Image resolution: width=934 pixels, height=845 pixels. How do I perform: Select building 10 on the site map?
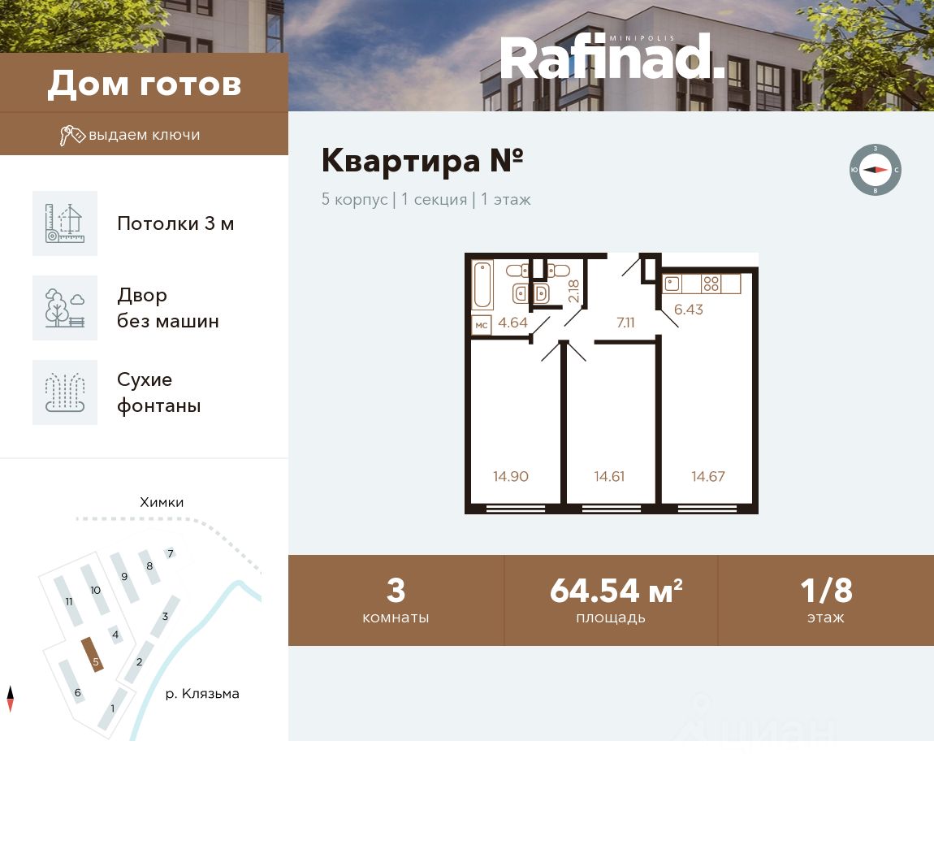(95, 590)
